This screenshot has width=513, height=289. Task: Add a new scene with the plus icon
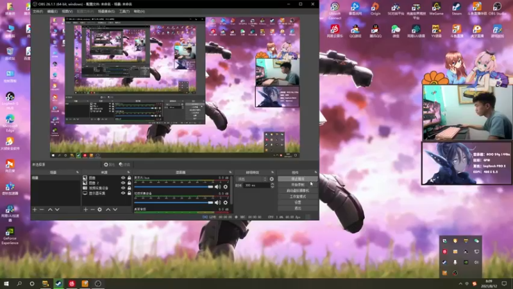(x=35, y=209)
